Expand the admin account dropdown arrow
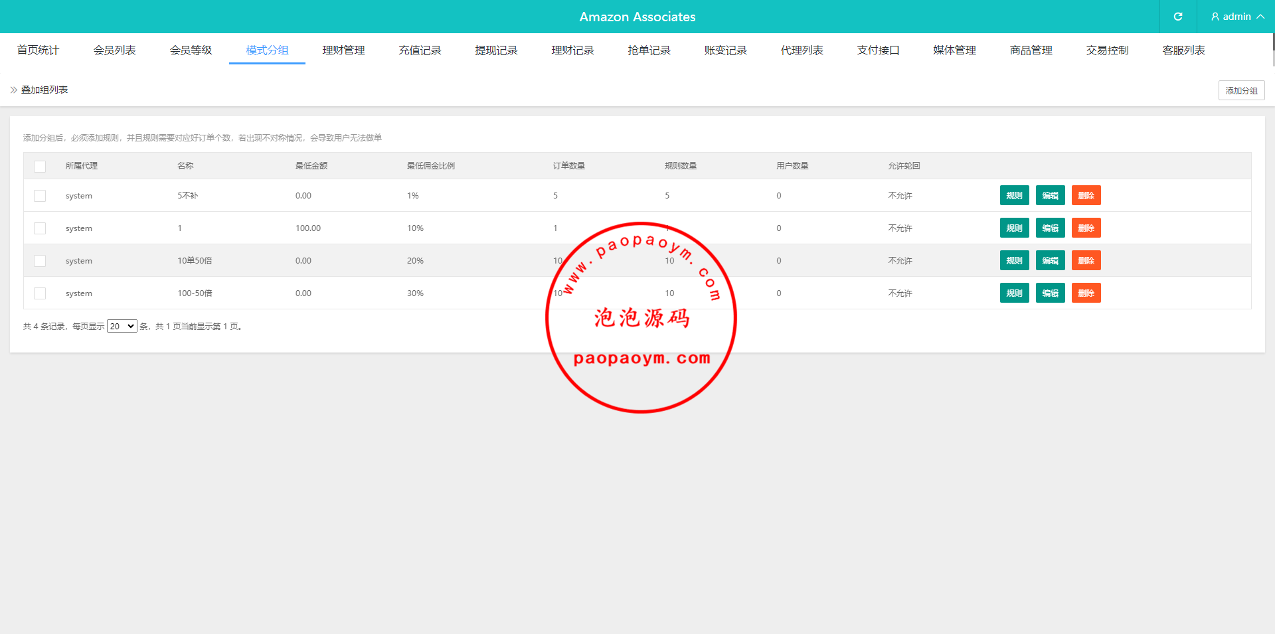1275x634 pixels. click(1260, 17)
